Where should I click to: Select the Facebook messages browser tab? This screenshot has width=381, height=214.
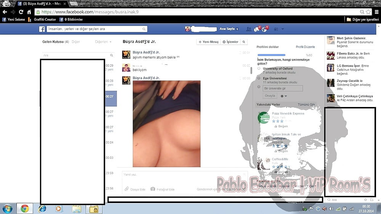[42, 4]
